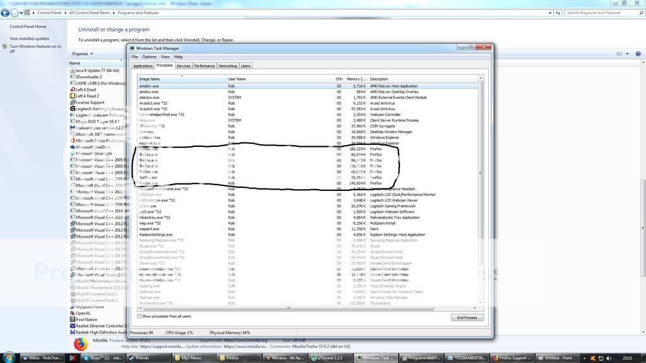The image size is (646, 363).
Task: Click the network icon in system tray
Action: click(x=601, y=358)
